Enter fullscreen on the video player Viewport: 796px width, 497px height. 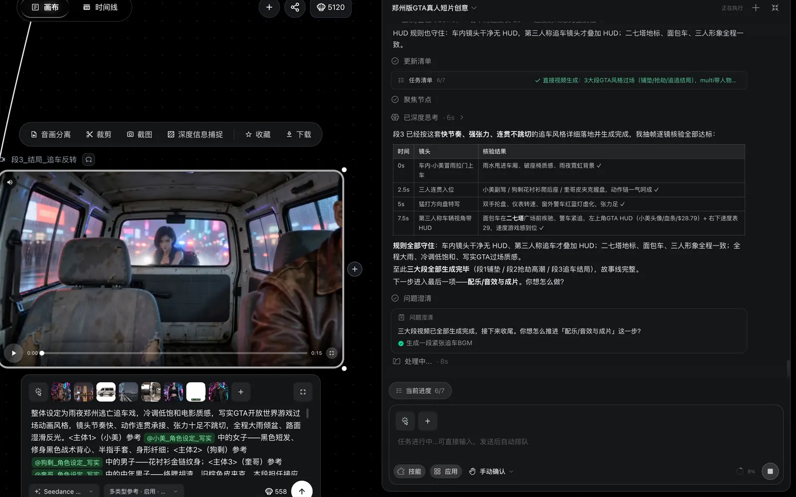click(x=332, y=353)
